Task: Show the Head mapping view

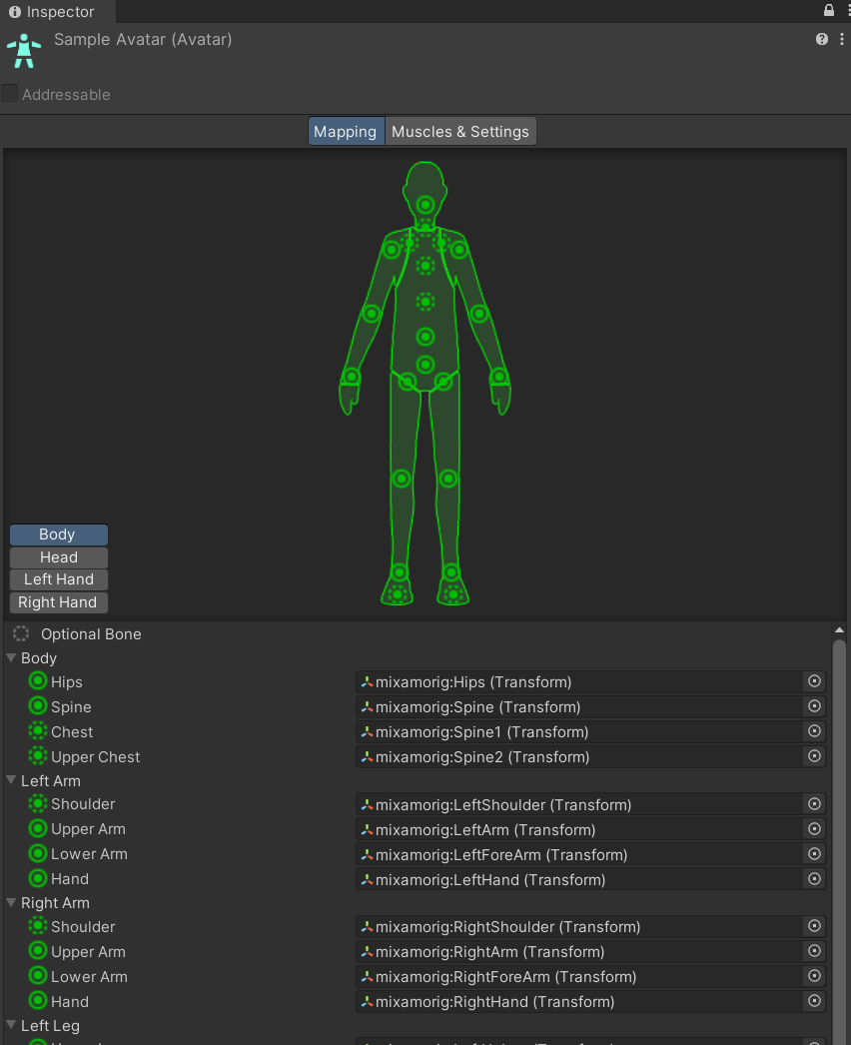Action: (59, 557)
